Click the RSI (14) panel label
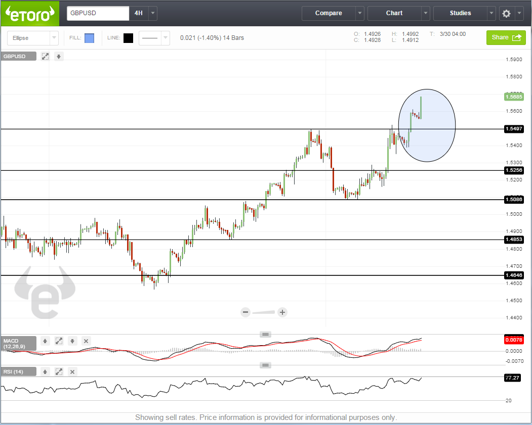Image resolution: width=532 pixels, height=425 pixels. point(19,371)
